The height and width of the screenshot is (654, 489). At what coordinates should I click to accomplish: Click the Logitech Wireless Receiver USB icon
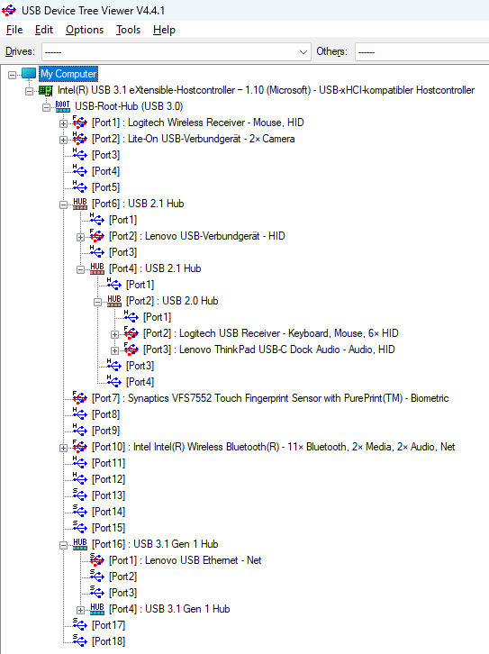pos(79,123)
